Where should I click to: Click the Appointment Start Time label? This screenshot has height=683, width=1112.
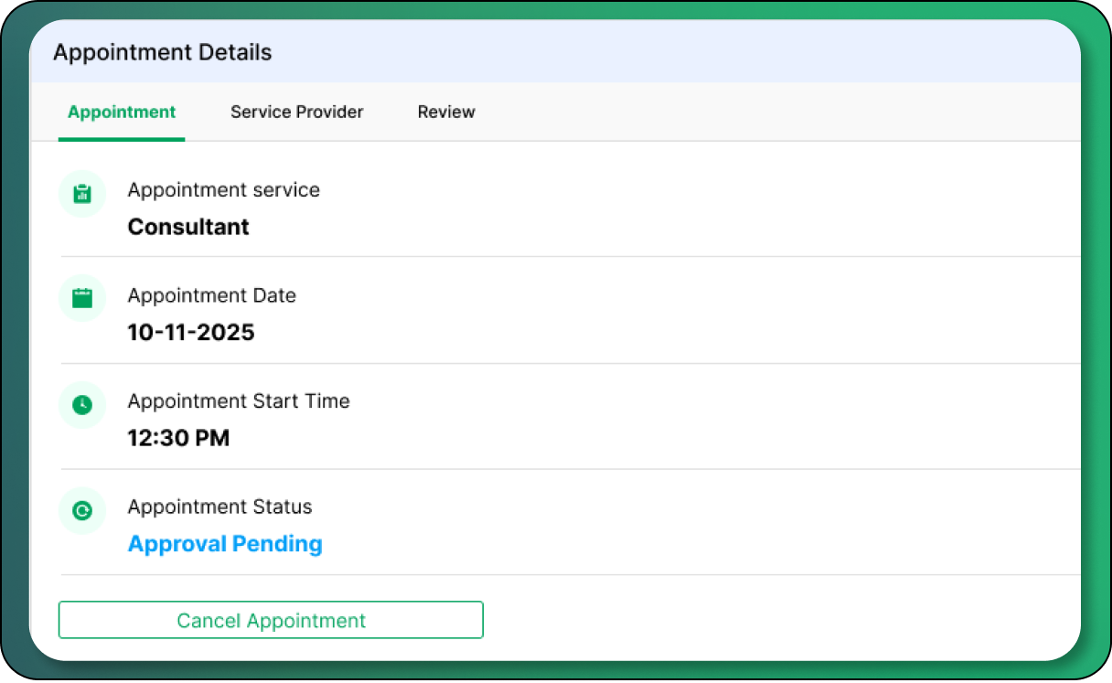pyautogui.click(x=239, y=401)
